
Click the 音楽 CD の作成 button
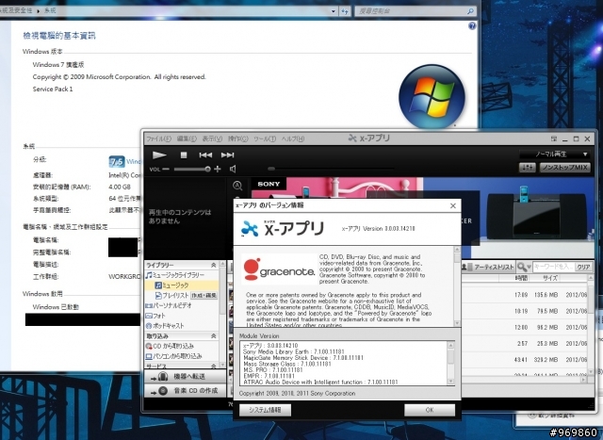185,391
